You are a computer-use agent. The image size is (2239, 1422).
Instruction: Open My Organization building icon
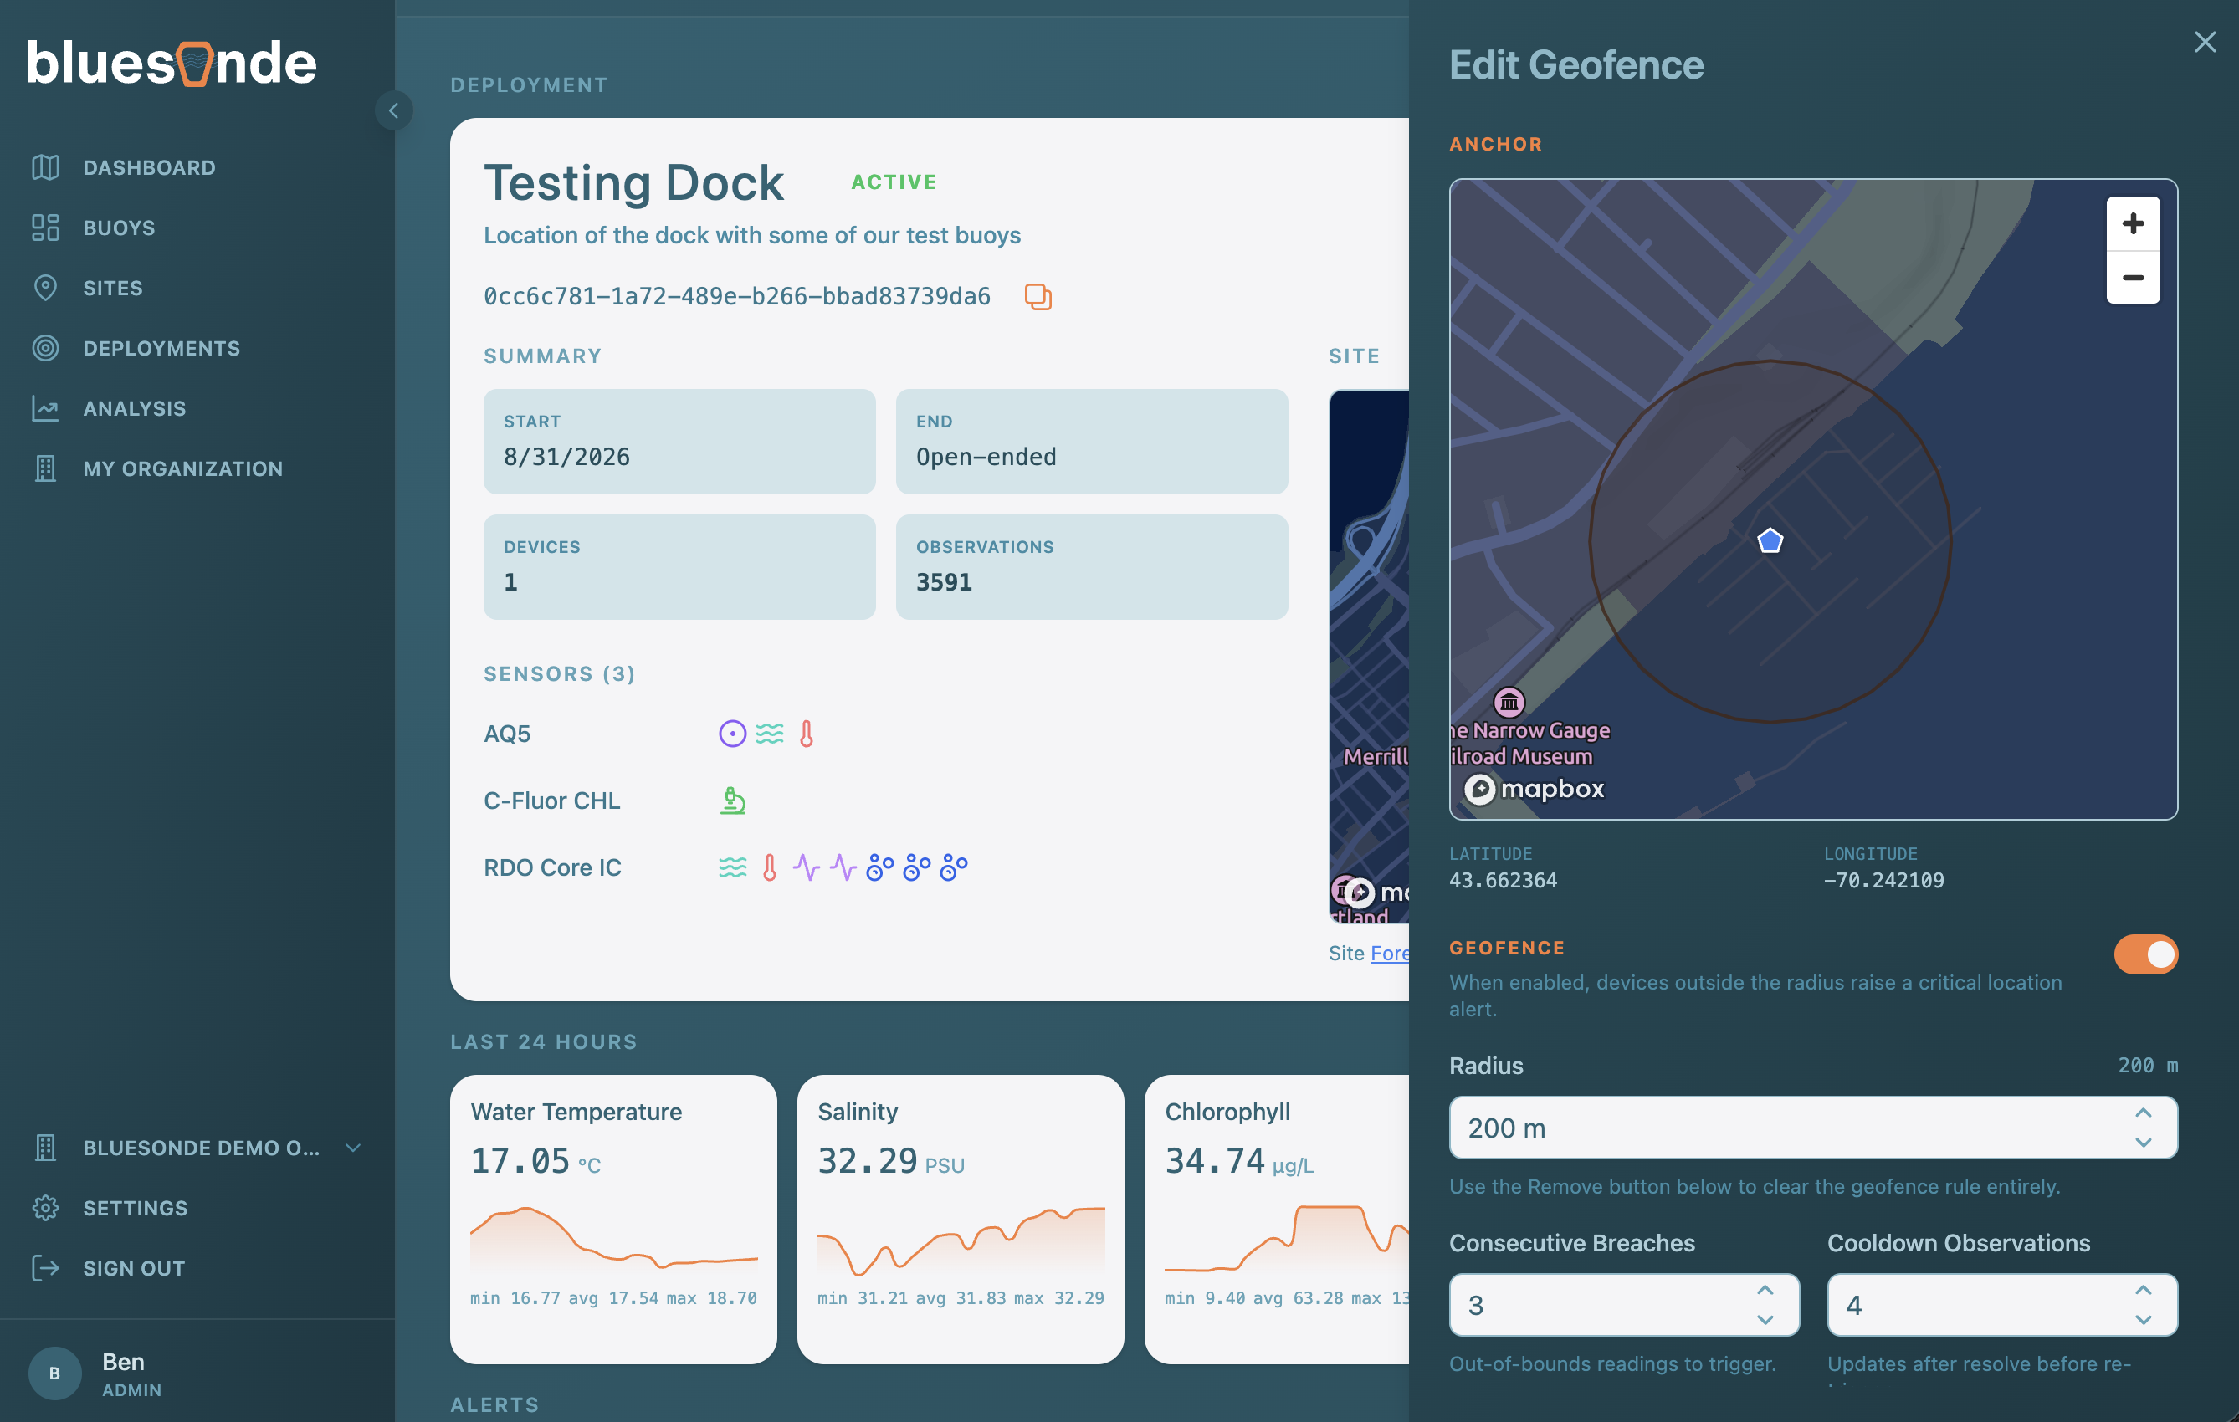44,468
